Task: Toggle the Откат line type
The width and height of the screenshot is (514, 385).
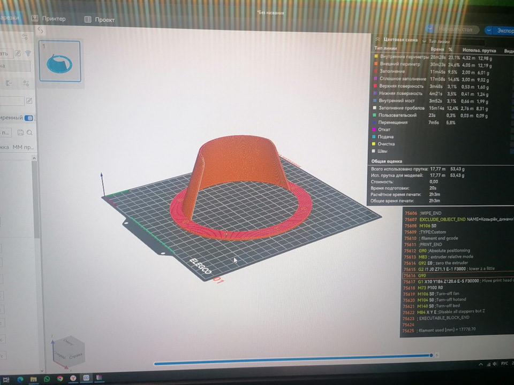Action: click(381, 129)
